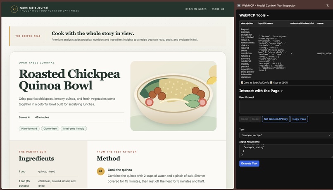This screenshot has width=333, height=190.
Task: Click the Gluten-free tag
Action: (x=50, y=128)
